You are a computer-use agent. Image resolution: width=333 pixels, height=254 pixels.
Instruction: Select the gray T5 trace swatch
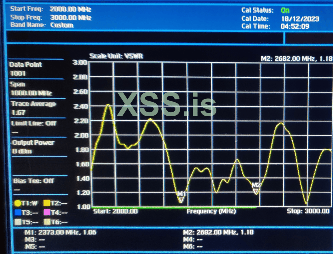click(x=18, y=222)
